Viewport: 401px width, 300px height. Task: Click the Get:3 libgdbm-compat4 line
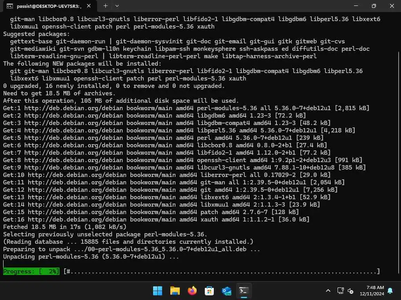[x=167, y=123]
